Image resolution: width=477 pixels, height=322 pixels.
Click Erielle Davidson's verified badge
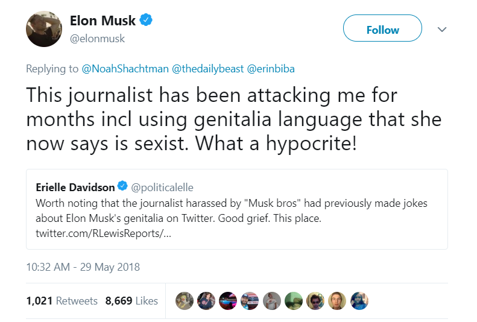(x=122, y=188)
